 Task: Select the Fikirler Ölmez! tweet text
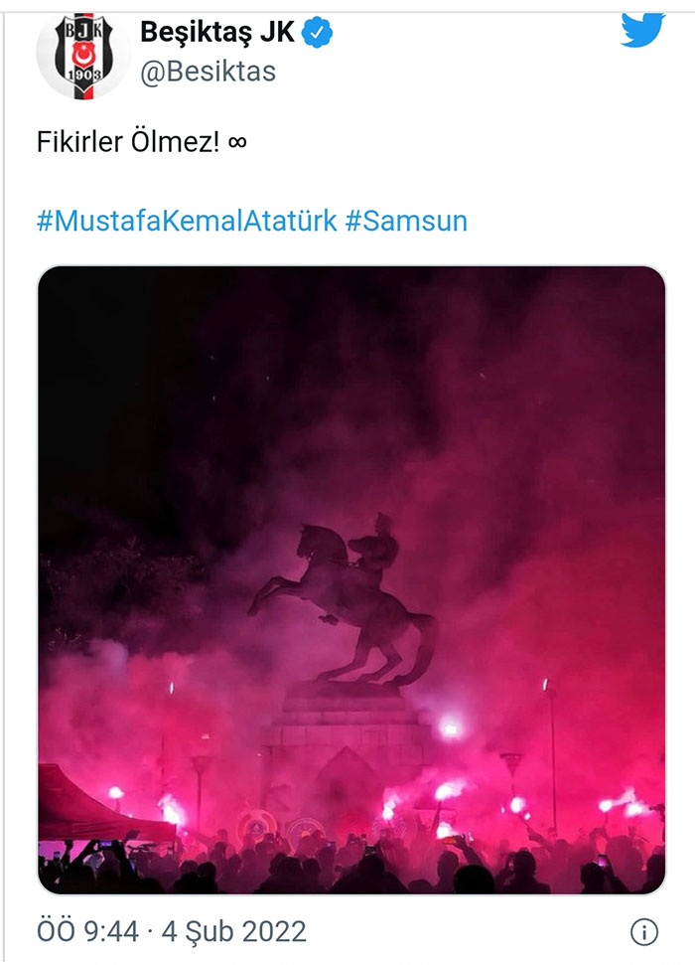click(128, 142)
